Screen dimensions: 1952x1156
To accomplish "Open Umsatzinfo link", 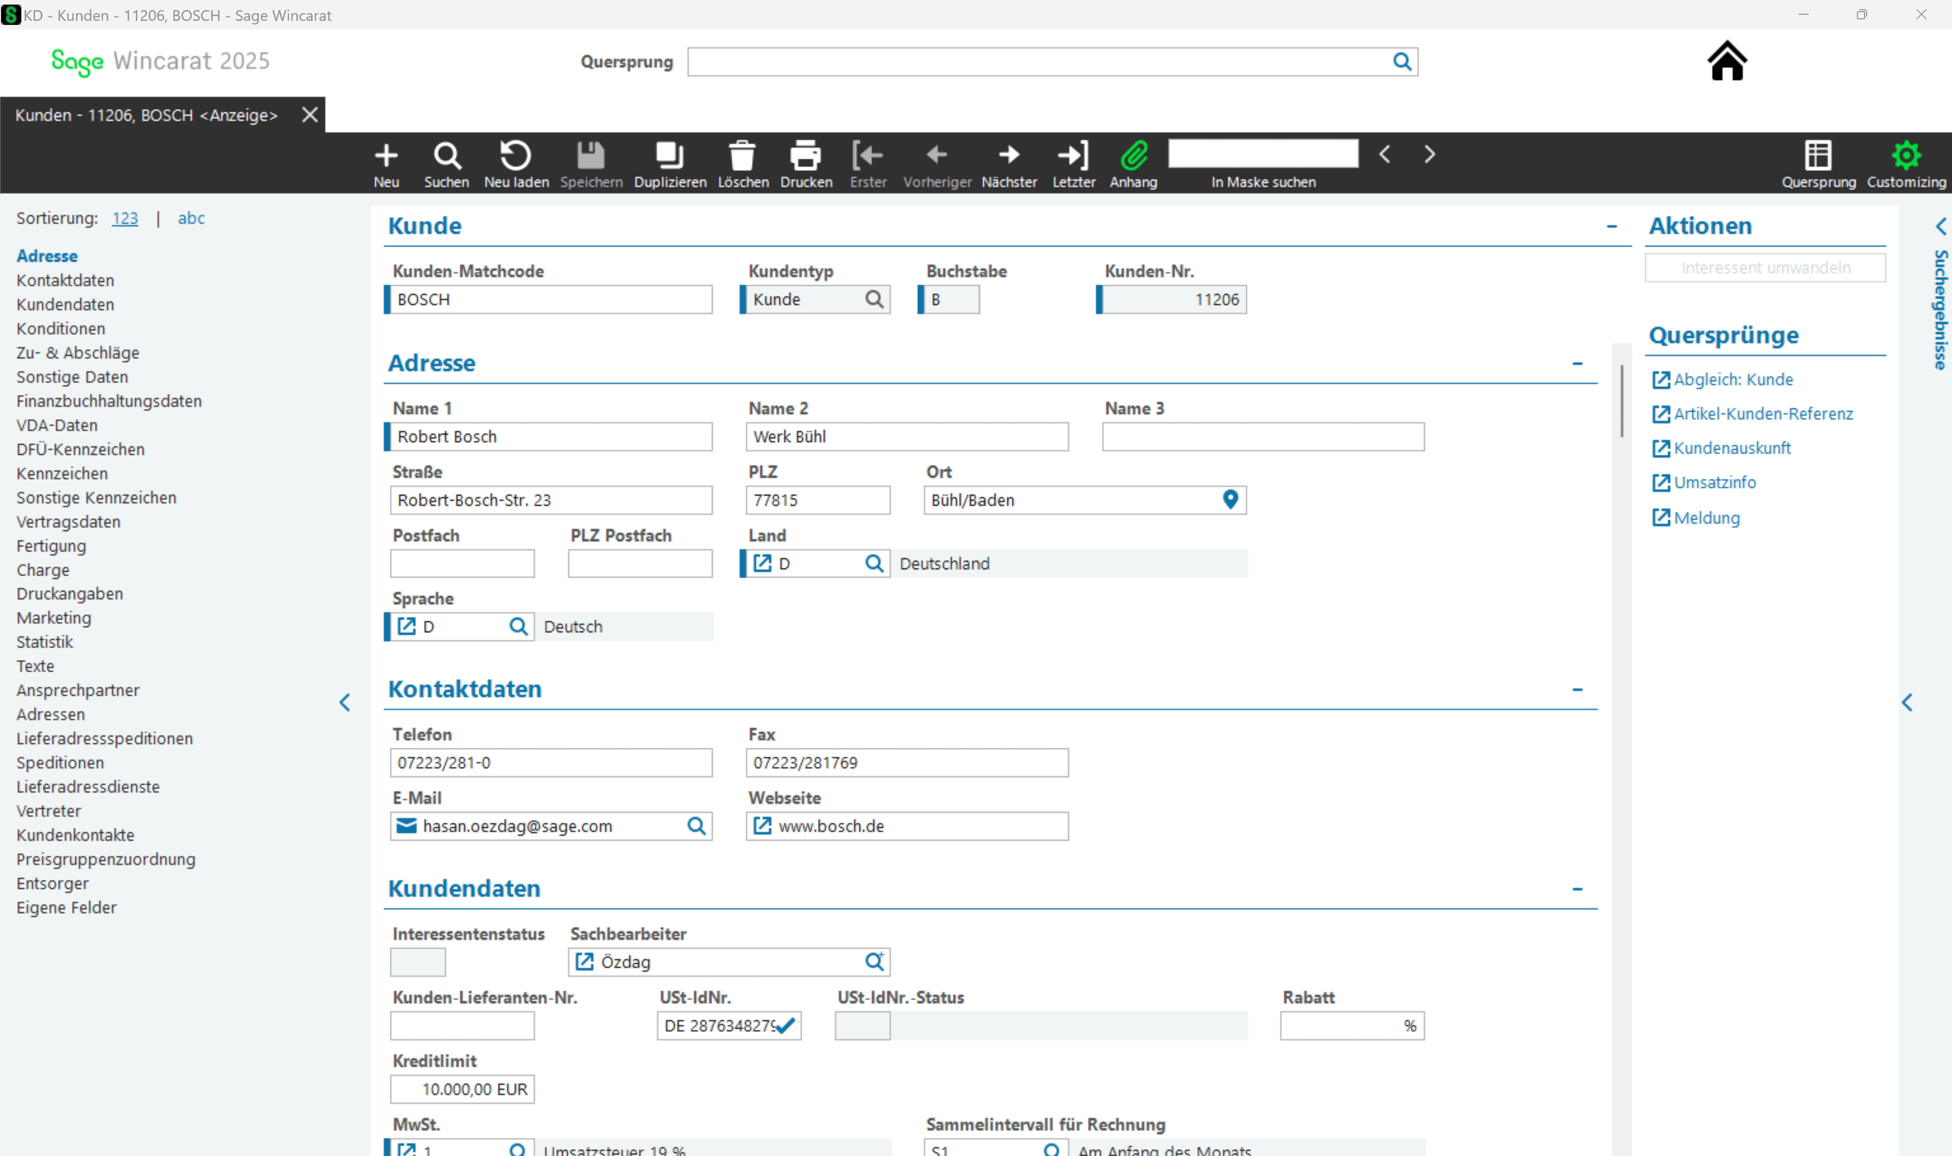I will 1714,482.
